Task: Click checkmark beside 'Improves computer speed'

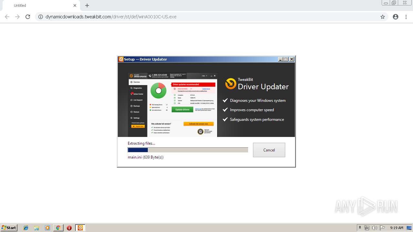Action: tap(225, 110)
